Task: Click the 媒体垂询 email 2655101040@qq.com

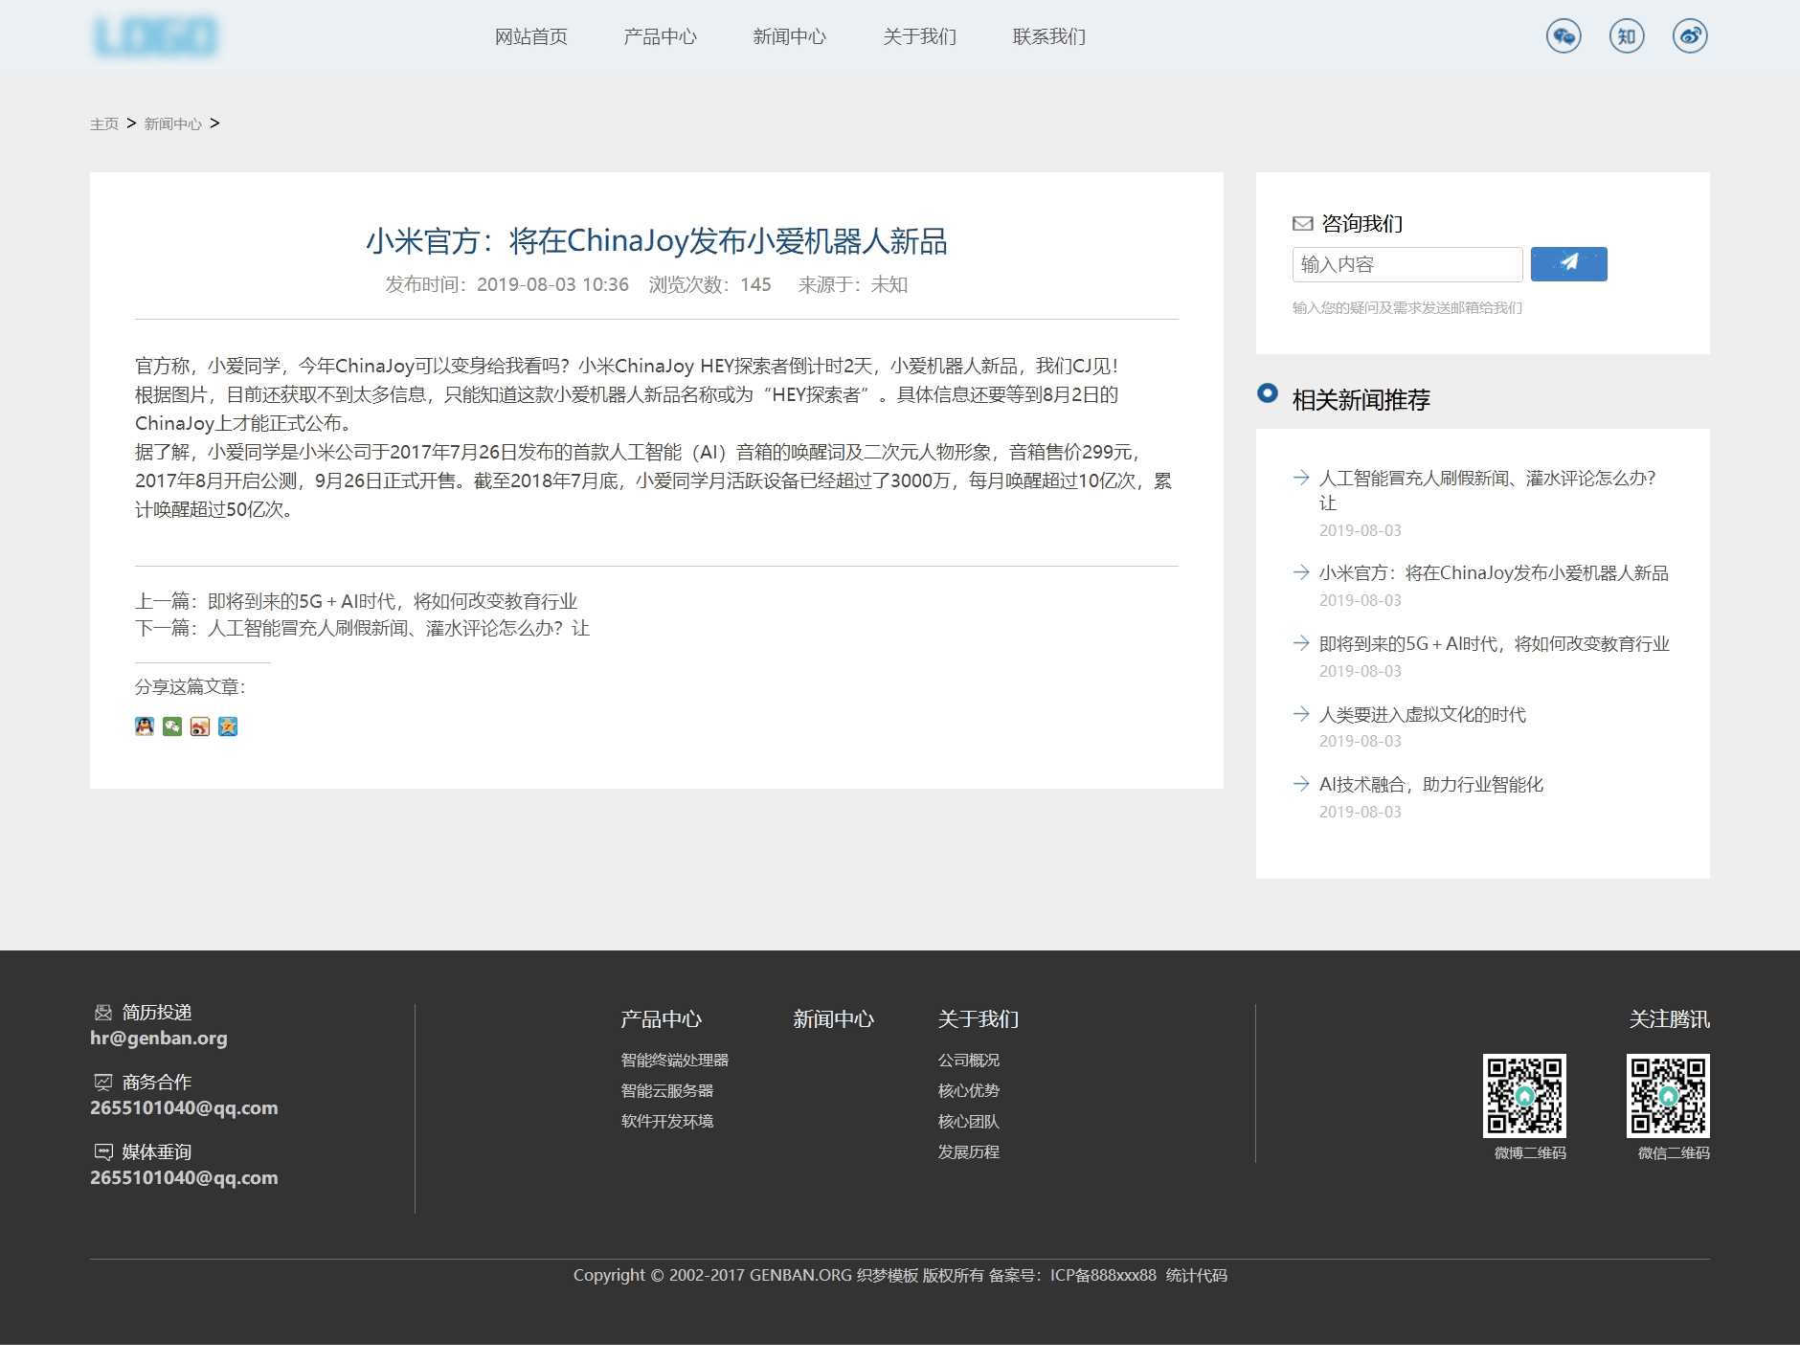Action: [x=184, y=1177]
